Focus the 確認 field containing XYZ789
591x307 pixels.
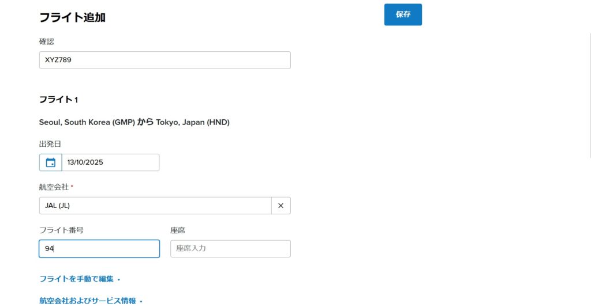point(164,60)
